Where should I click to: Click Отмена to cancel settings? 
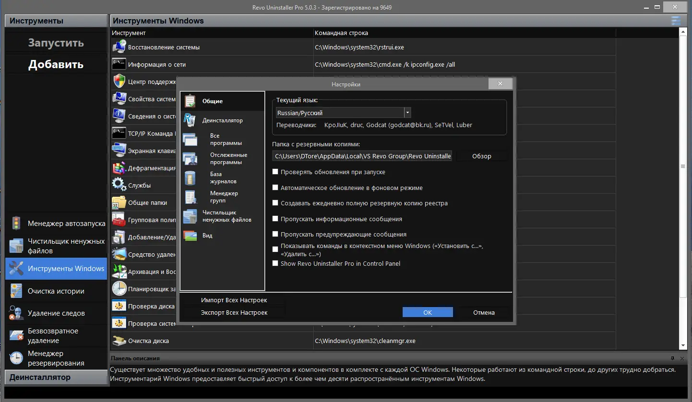pos(484,312)
